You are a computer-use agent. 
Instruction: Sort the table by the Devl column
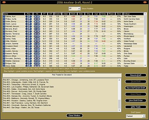click(x=119, y=14)
